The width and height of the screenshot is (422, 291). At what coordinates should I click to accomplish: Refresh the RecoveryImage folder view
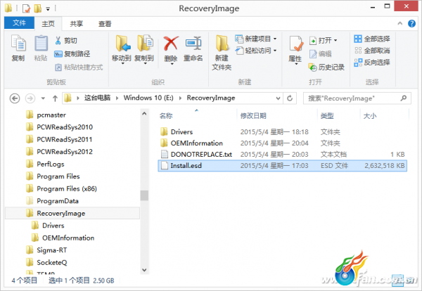pos(290,98)
